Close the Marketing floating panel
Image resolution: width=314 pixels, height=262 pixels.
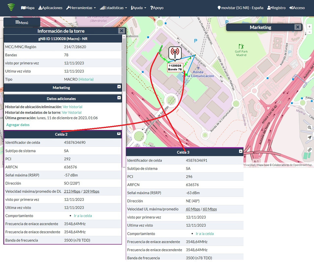(298, 27)
